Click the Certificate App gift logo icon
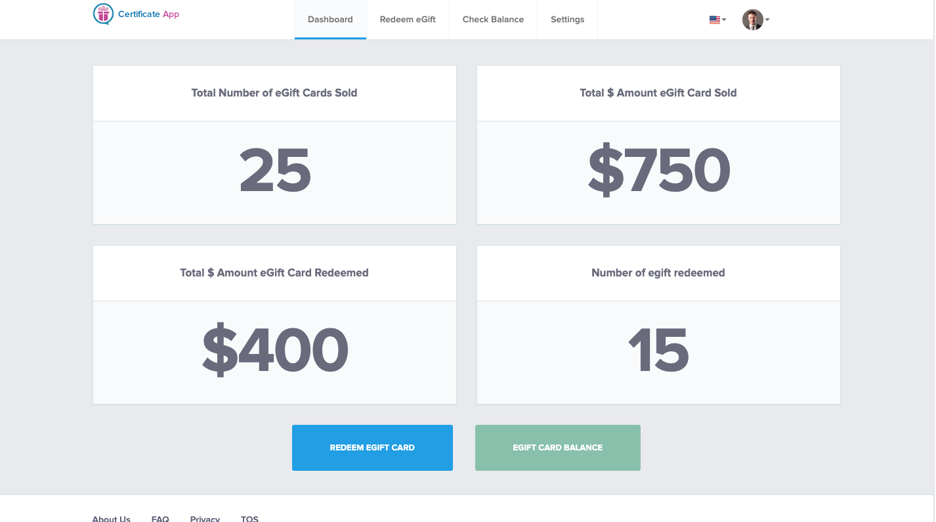936x522 pixels. point(104,14)
